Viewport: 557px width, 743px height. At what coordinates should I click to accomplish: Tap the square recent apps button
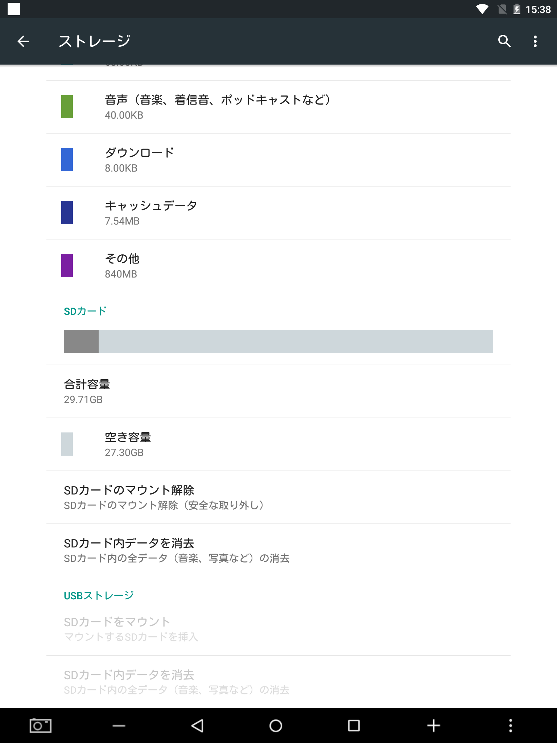(354, 726)
